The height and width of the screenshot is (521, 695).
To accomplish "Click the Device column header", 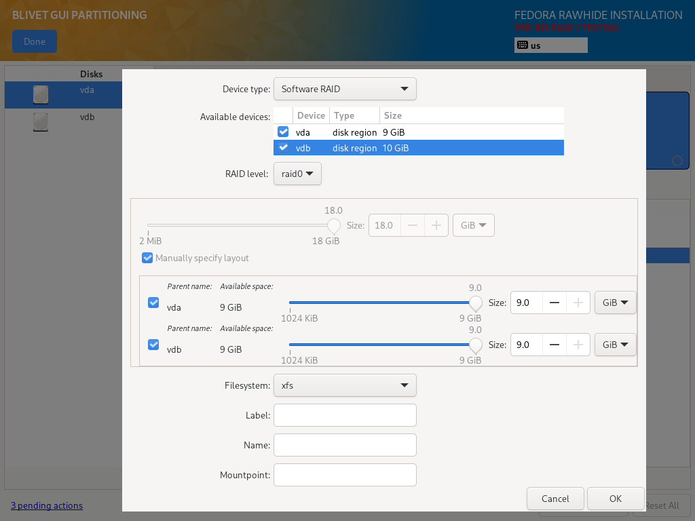I will pyautogui.click(x=311, y=115).
